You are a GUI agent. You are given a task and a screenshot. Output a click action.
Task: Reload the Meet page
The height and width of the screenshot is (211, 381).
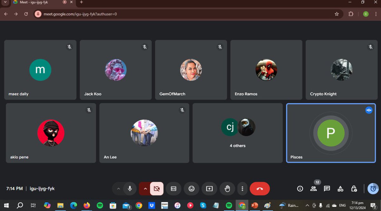26,14
